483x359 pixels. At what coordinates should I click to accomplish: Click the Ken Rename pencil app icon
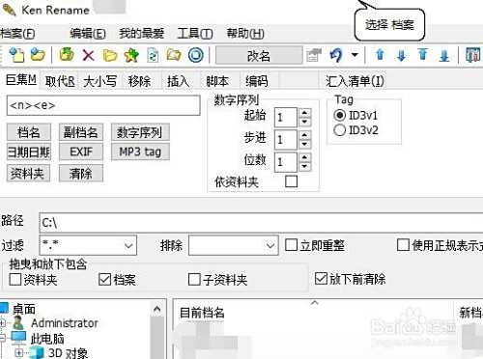tap(9, 10)
